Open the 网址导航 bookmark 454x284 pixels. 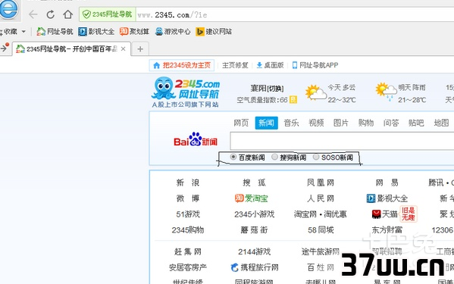[55, 32]
